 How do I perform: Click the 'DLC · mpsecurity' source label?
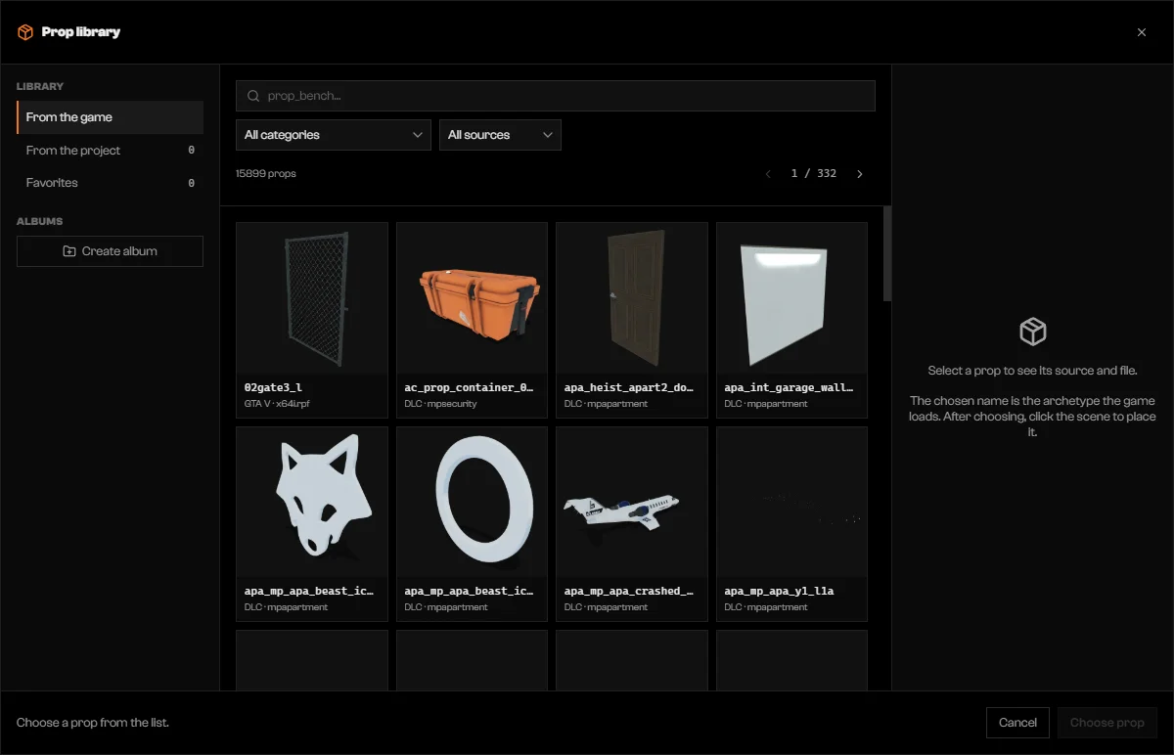(440, 404)
